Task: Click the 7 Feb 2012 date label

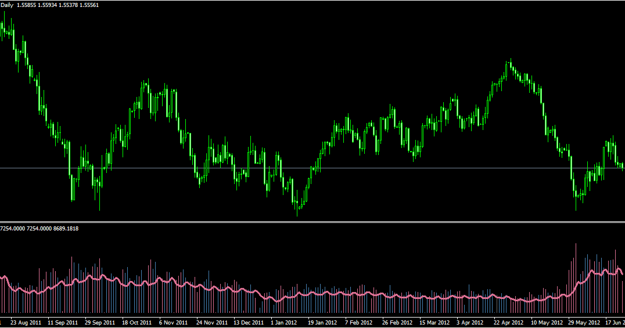Action: click(x=359, y=322)
